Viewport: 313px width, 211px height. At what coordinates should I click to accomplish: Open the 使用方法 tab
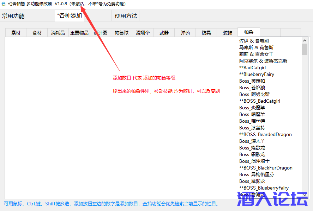(126, 16)
